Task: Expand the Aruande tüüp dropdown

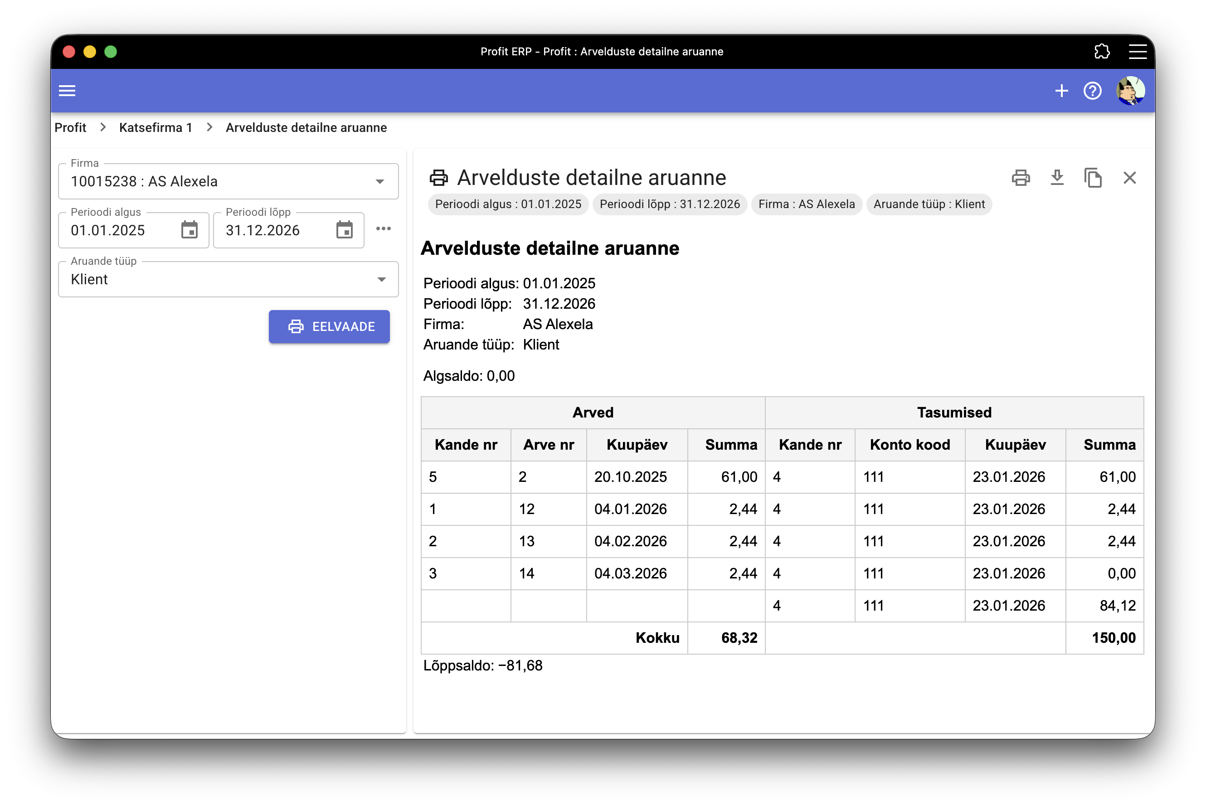Action: 381,279
